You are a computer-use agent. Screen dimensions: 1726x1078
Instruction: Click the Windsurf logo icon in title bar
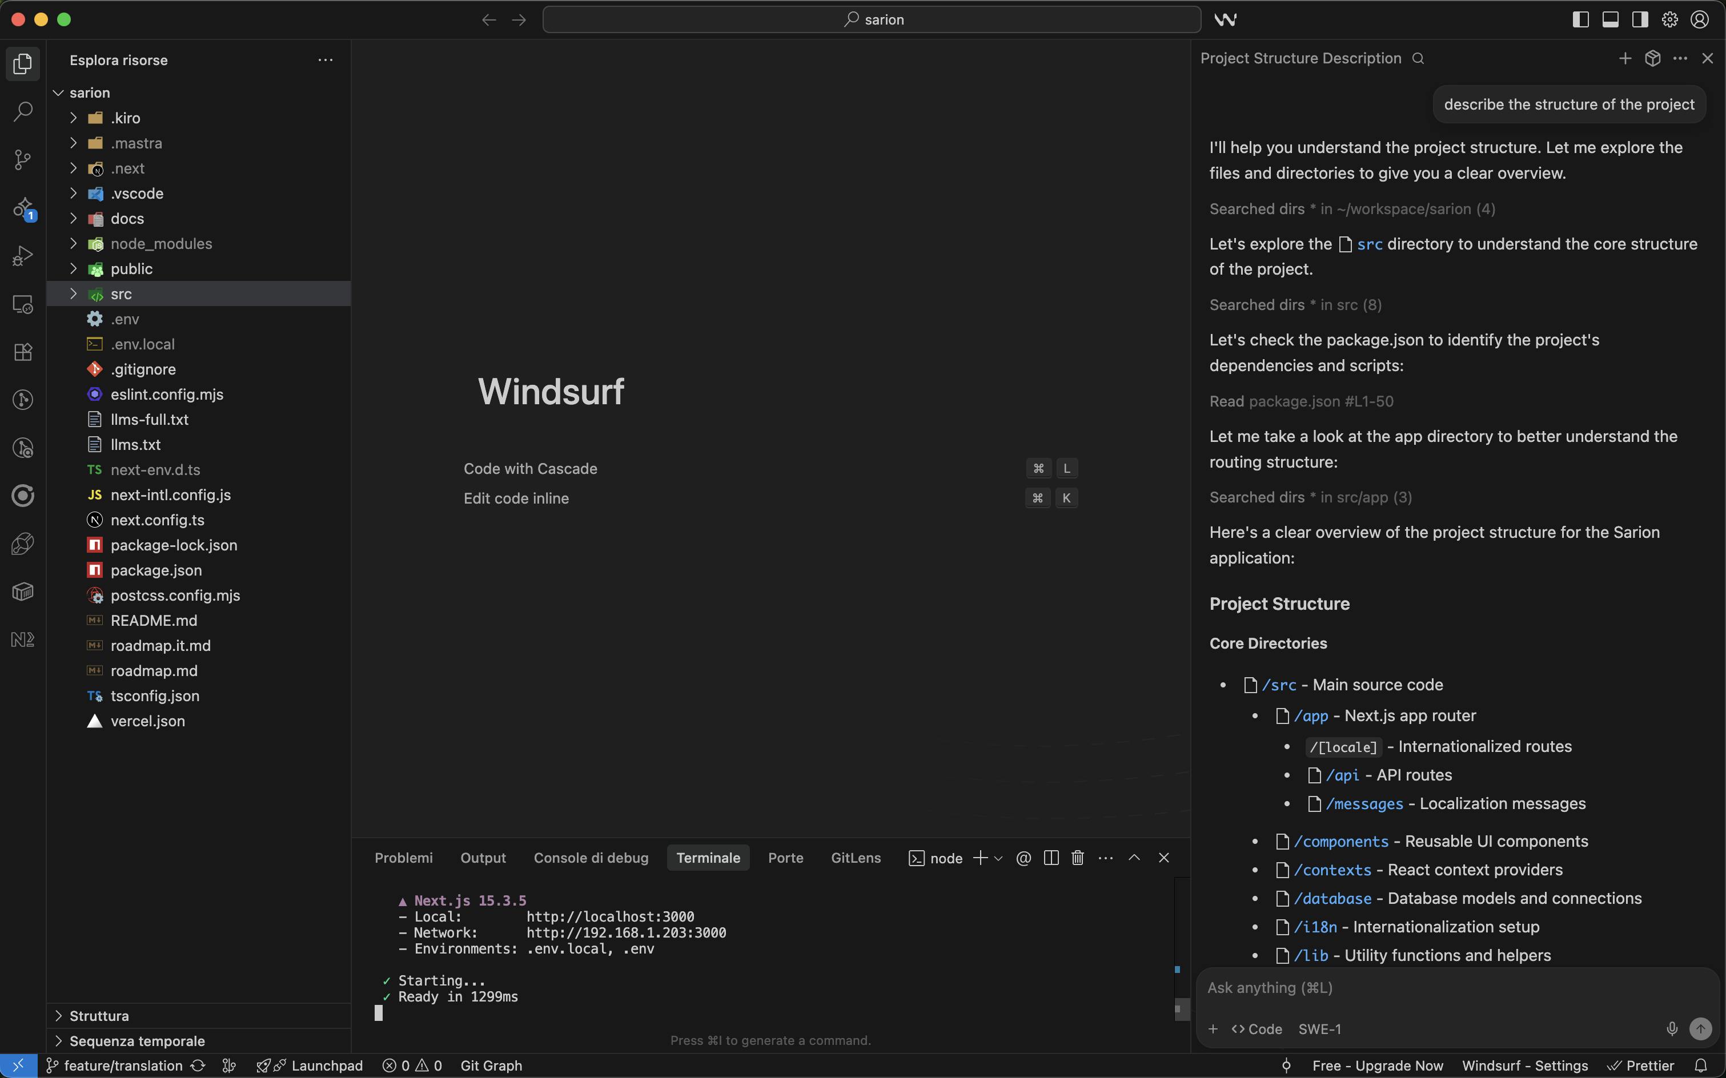coord(1225,20)
